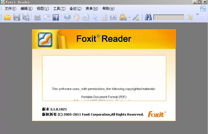208x134 pixels.
Task: Click the document glasses view icon
Action: coord(86,17)
